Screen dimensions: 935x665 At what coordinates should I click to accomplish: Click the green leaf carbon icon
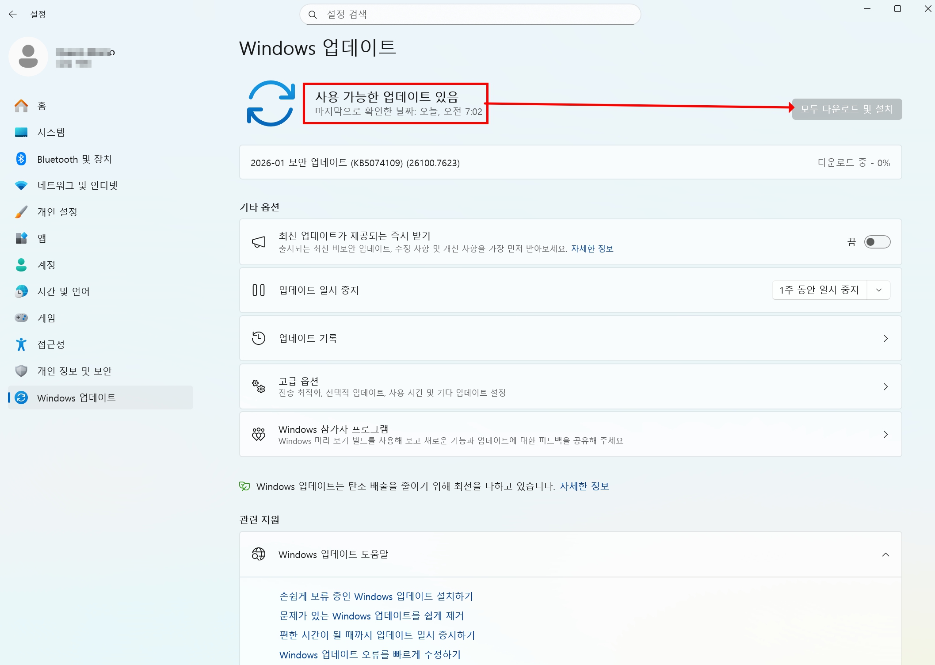(244, 486)
